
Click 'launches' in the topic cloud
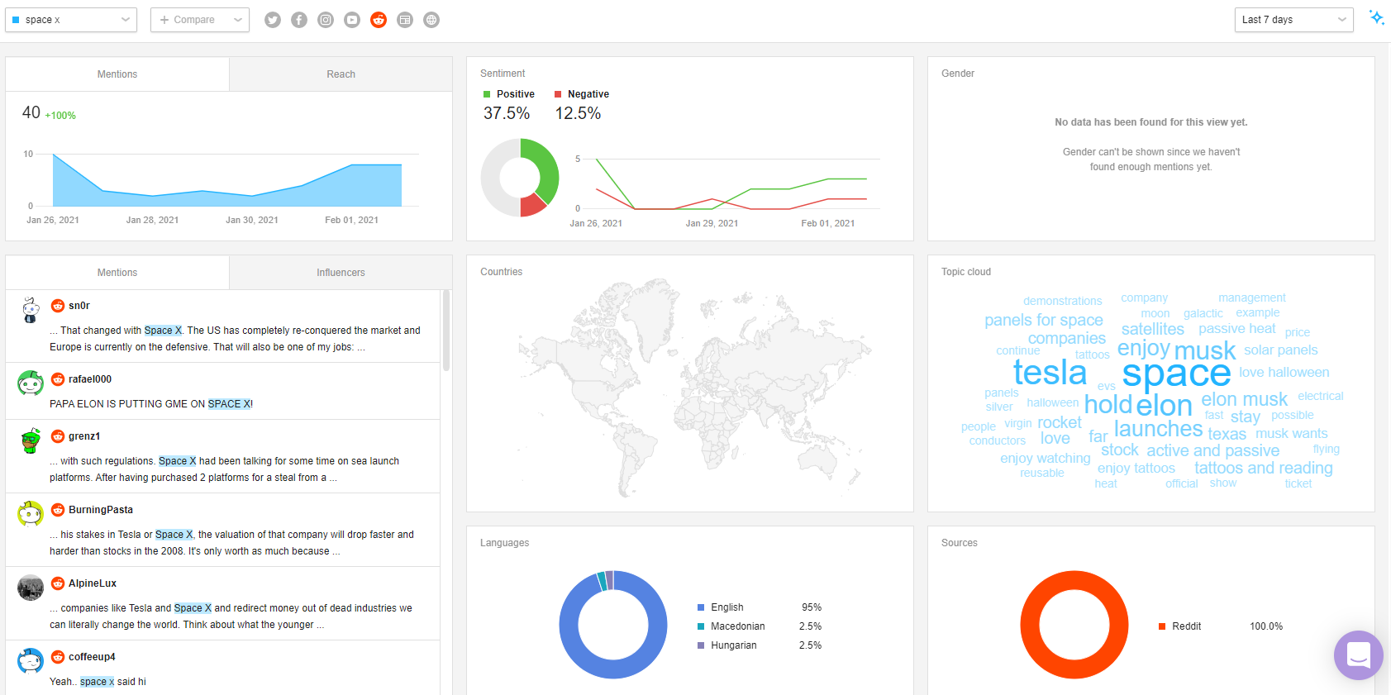tap(1158, 429)
